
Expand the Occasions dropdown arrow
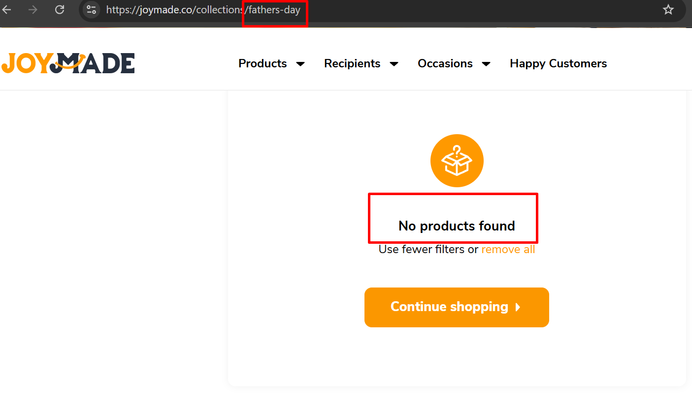coord(486,64)
